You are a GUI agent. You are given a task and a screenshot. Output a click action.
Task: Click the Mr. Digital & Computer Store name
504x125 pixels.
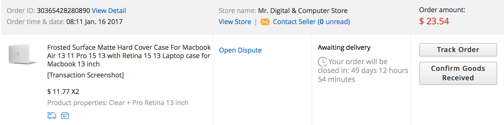(303, 11)
